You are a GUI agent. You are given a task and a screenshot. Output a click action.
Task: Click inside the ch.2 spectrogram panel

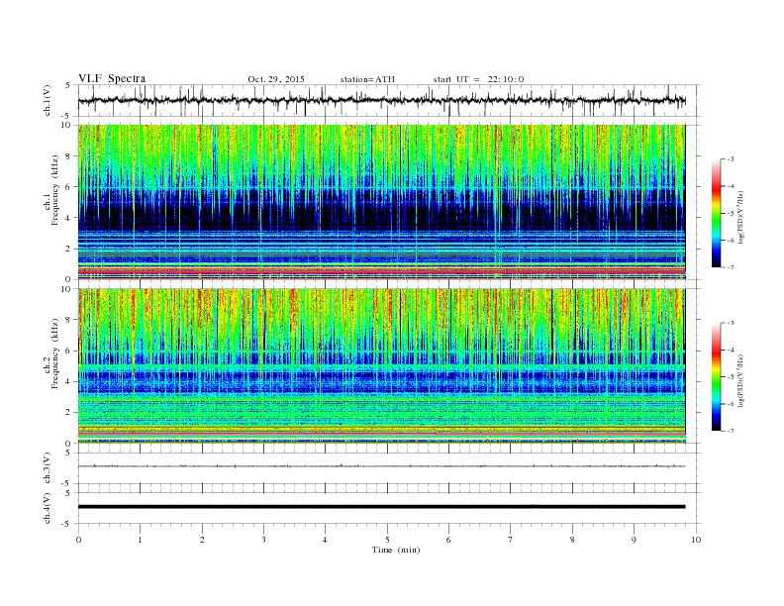pos(381,366)
